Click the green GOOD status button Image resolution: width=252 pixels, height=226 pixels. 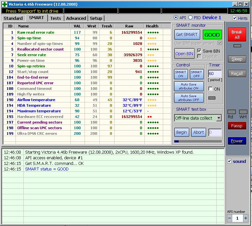pos(212,35)
